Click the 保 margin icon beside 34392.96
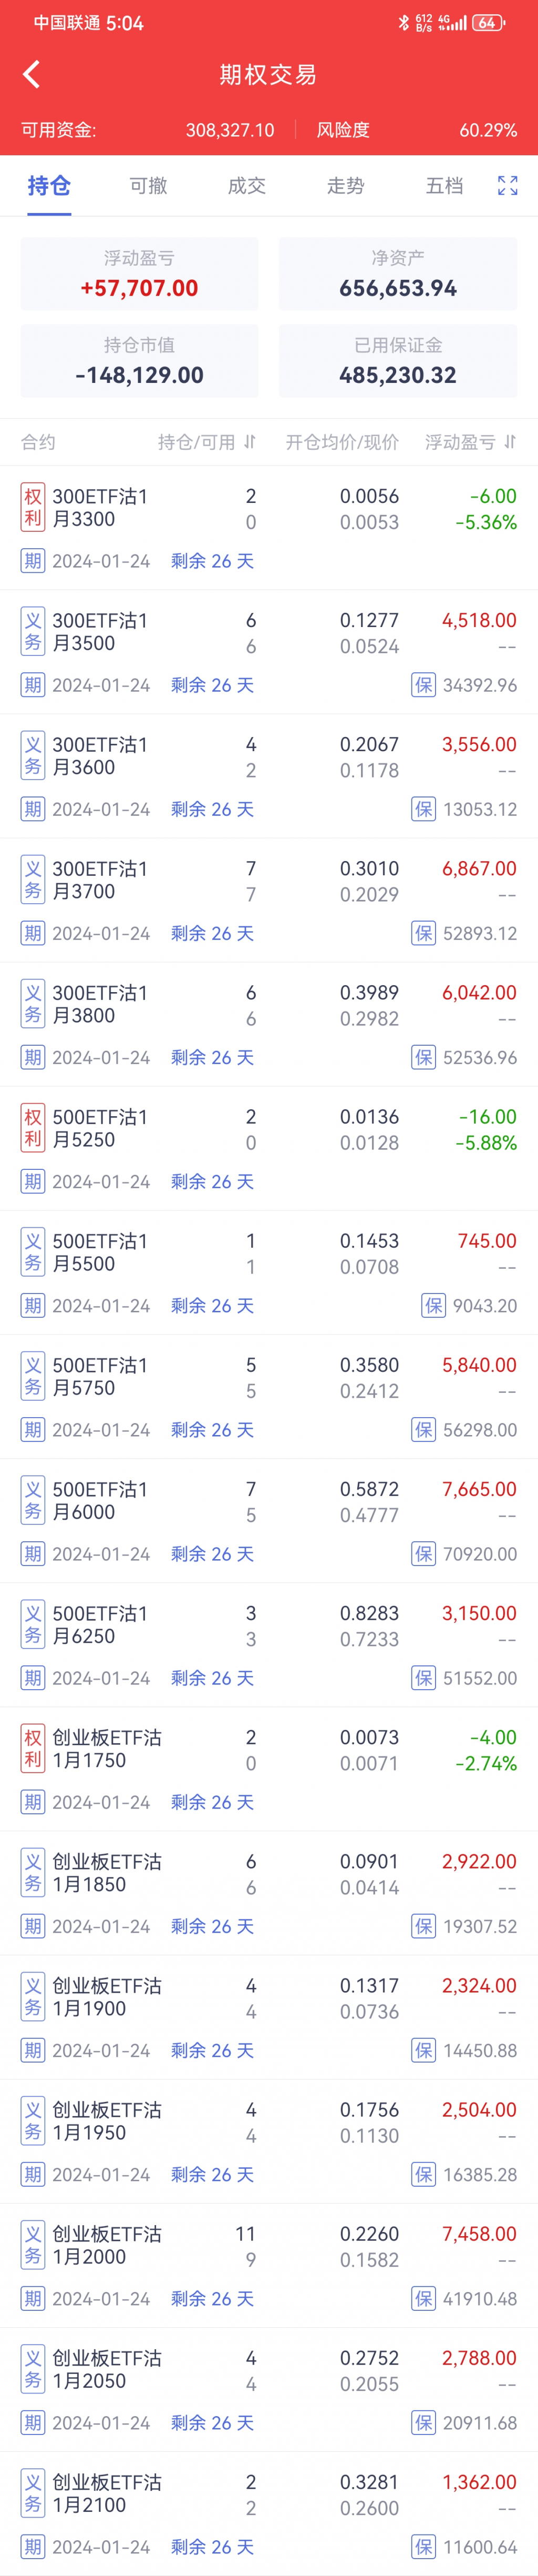The height and width of the screenshot is (2576, 538). 424,685
